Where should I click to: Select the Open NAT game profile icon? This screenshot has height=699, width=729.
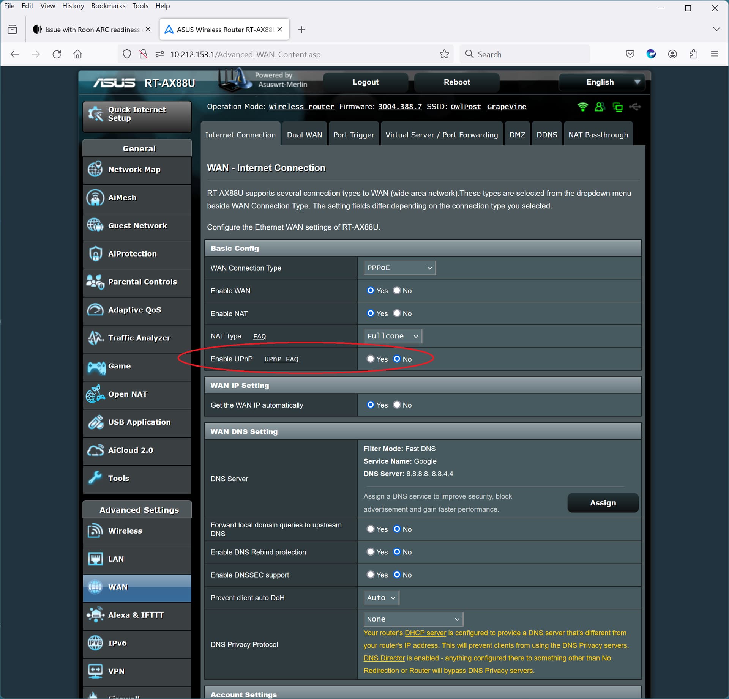[x=95, y=394]
